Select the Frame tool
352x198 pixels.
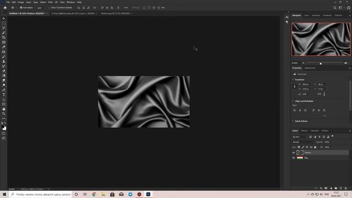(4, 42)
